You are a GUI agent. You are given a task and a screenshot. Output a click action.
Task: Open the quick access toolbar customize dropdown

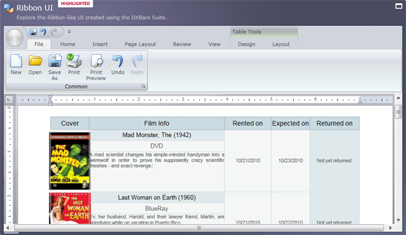click(69, 32)
